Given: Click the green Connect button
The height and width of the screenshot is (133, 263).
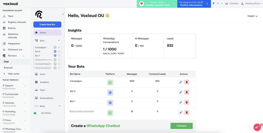Looking at the screenshot, I should tap(182, 126).
